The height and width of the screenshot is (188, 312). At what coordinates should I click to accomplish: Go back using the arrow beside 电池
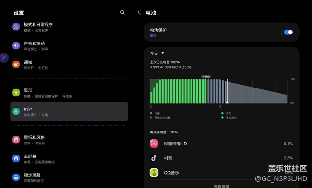[139, 13]
